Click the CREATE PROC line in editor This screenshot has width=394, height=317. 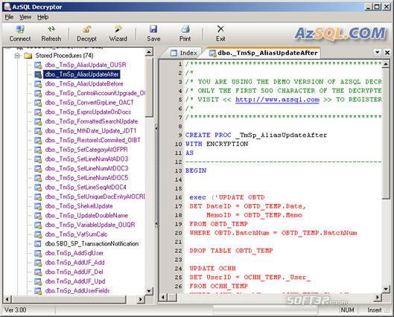256,135
